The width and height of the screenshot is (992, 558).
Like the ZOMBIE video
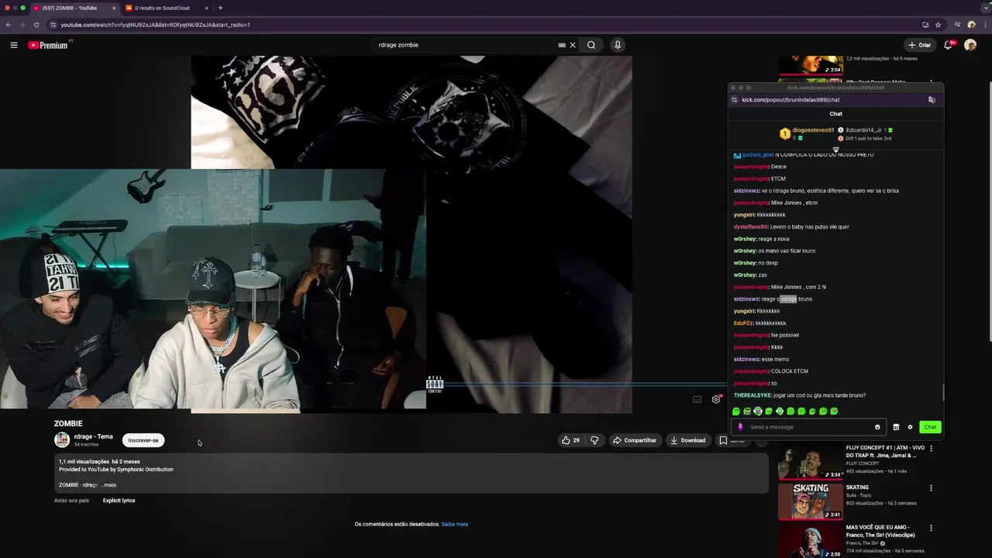pyautogui.click(x=570, y=440)
